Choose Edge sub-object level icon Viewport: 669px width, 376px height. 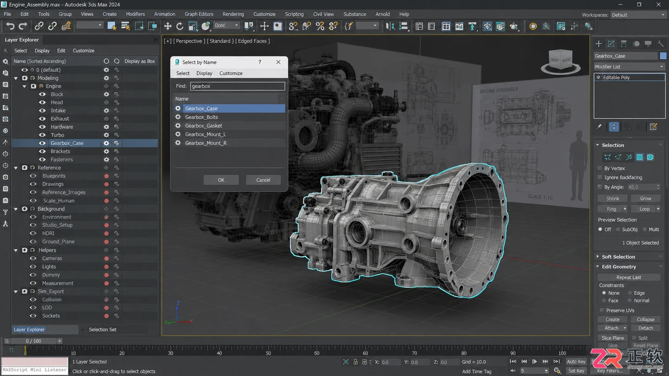coord(618,157)
